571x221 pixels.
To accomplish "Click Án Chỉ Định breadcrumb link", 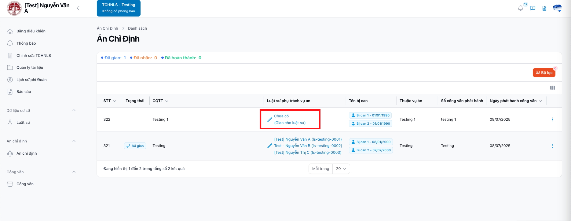I will (107, 28).
